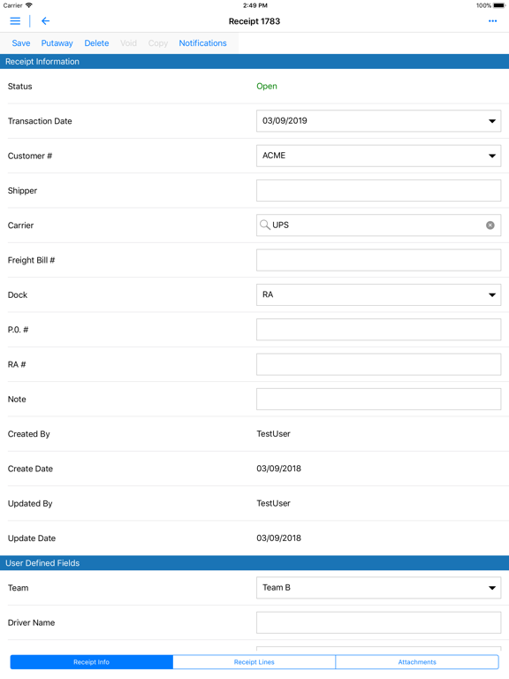Click the User Defined Fields section header
This screenshot has height=679, width=509.
[254, 563]
